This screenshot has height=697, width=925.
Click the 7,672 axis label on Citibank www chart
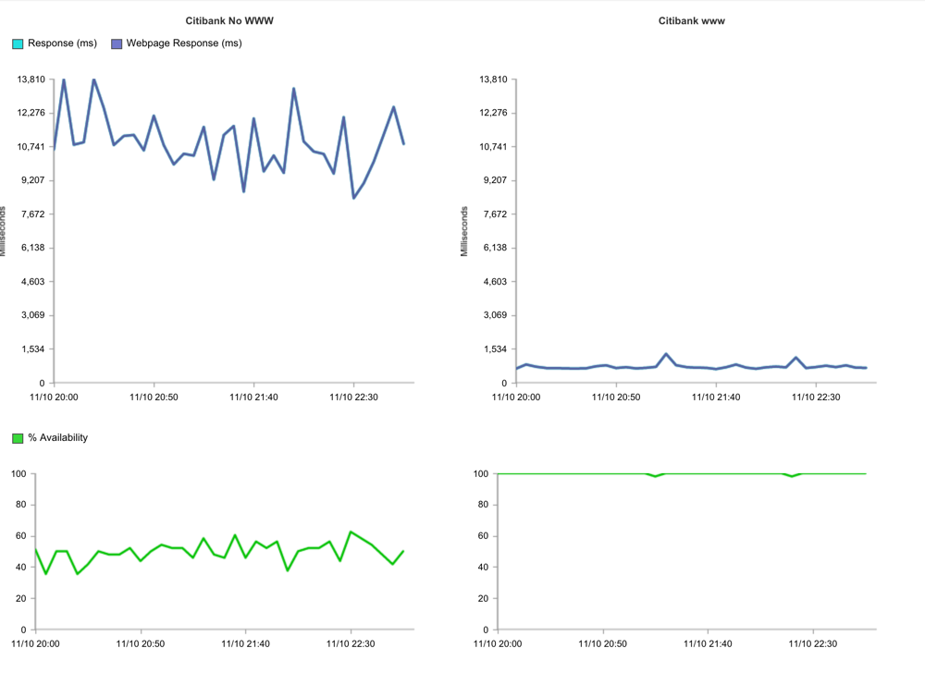coord(496,214)
